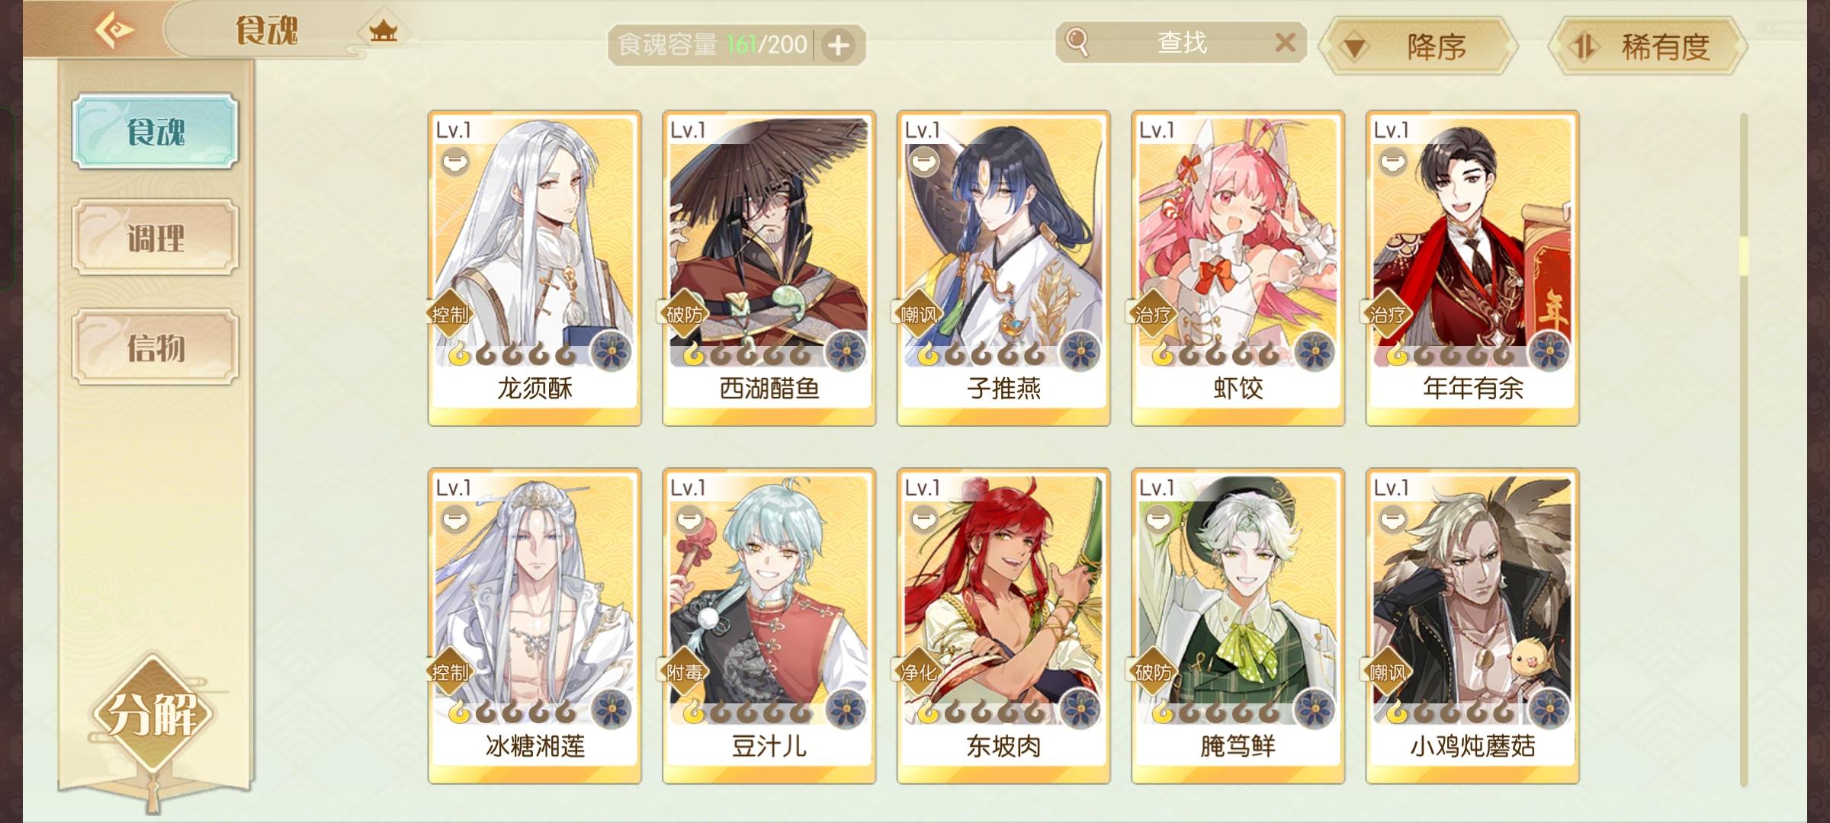Open the pavilion home icon beside 食魂

(384, 32)
